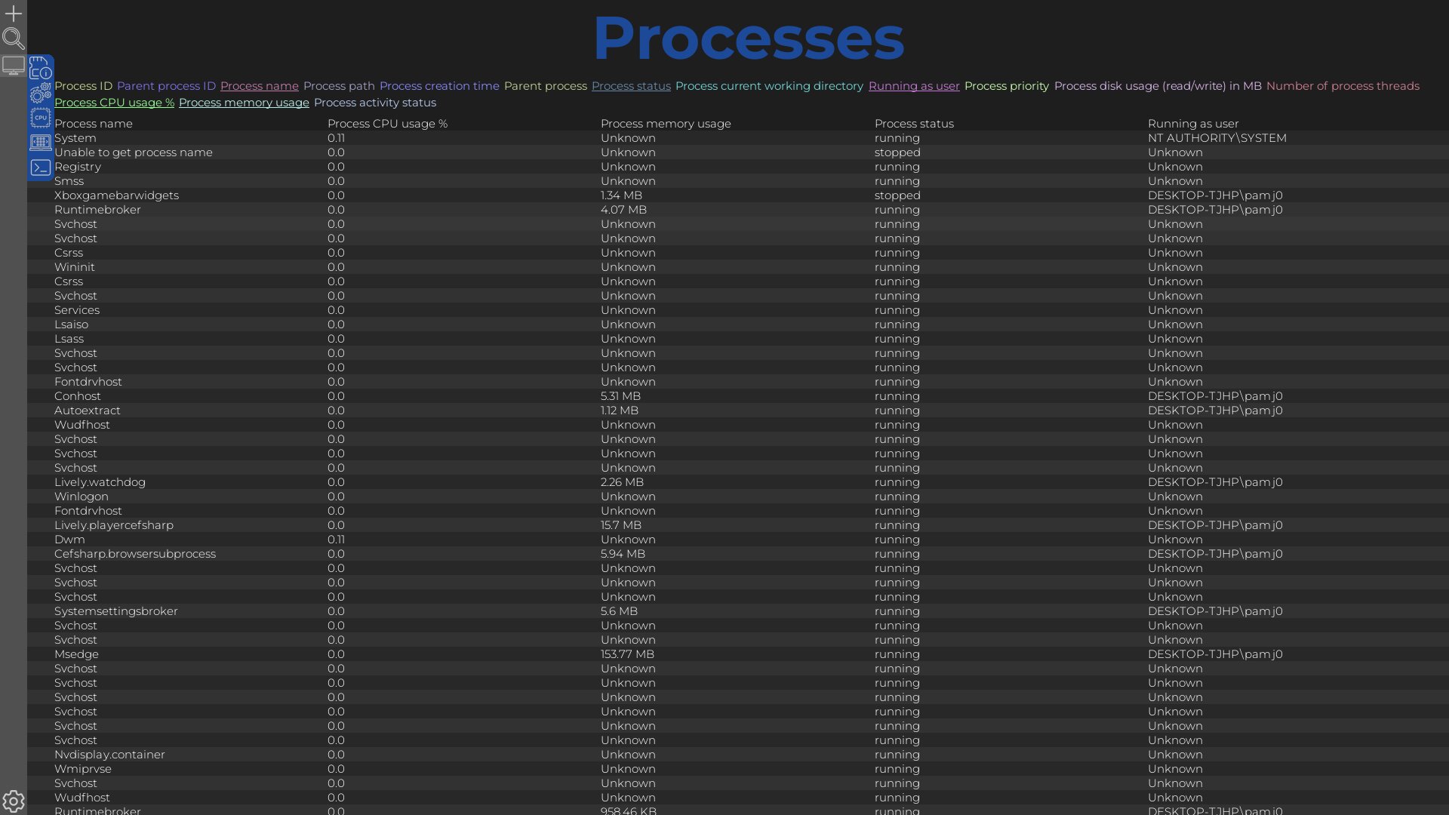
Task: Select the System process row
Action: [738, 138]
